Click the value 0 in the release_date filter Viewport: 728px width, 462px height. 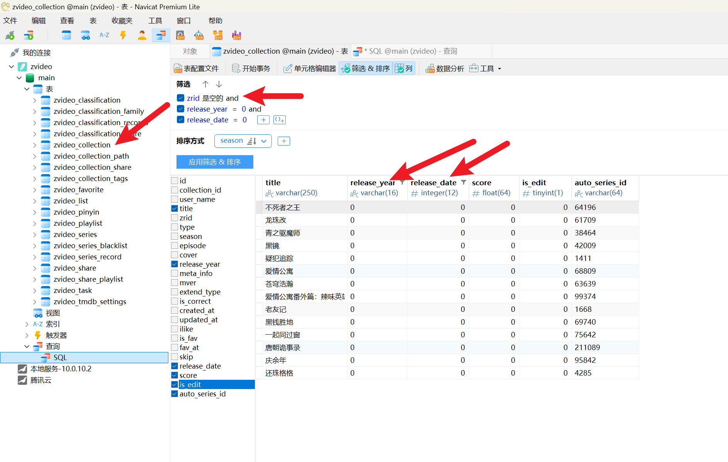[x=244, y=120]
